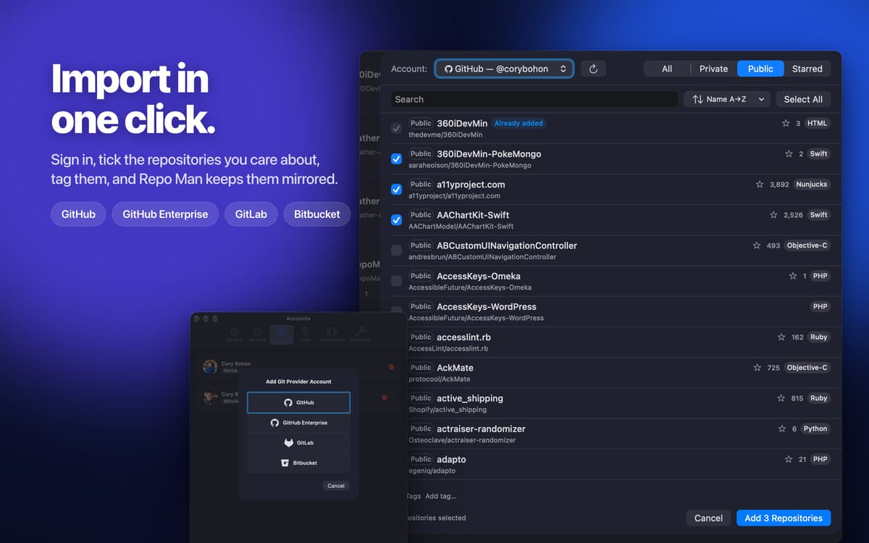Image resolution: width=869 pixels, height=543 pixels.
Task: Click the star icon on AAChartKit-Swift row
Action: pyautogui.click(x=773, y=215)
